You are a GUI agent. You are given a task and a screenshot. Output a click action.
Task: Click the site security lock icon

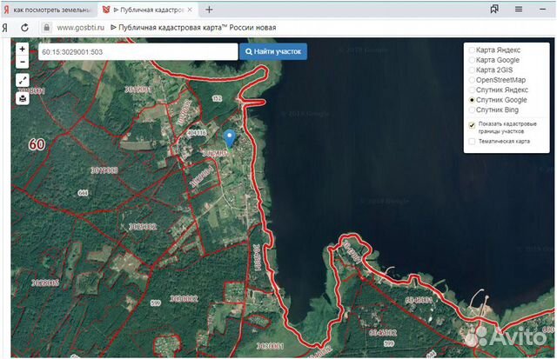pyautogui.click(x=46, y=27)
